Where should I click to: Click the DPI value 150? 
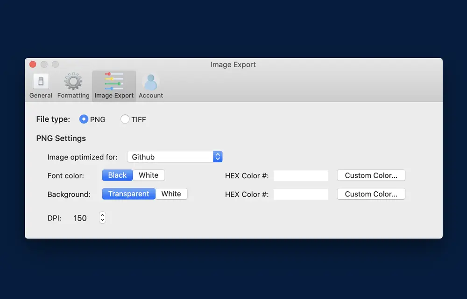[80, 218]
